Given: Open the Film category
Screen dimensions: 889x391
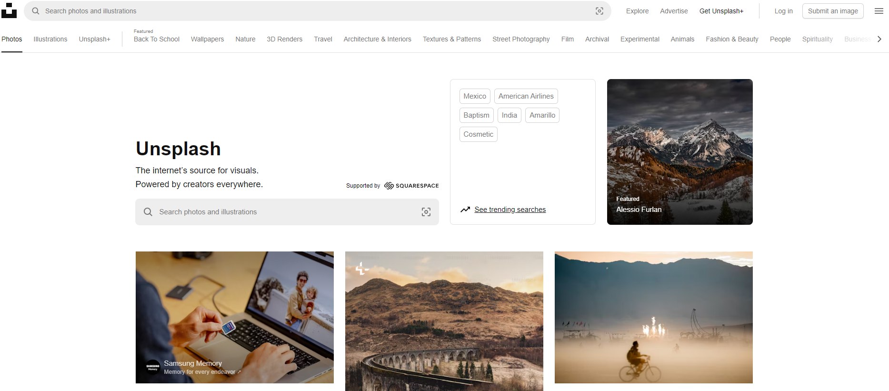Looking at the screenshot, I should click(567, 39).
